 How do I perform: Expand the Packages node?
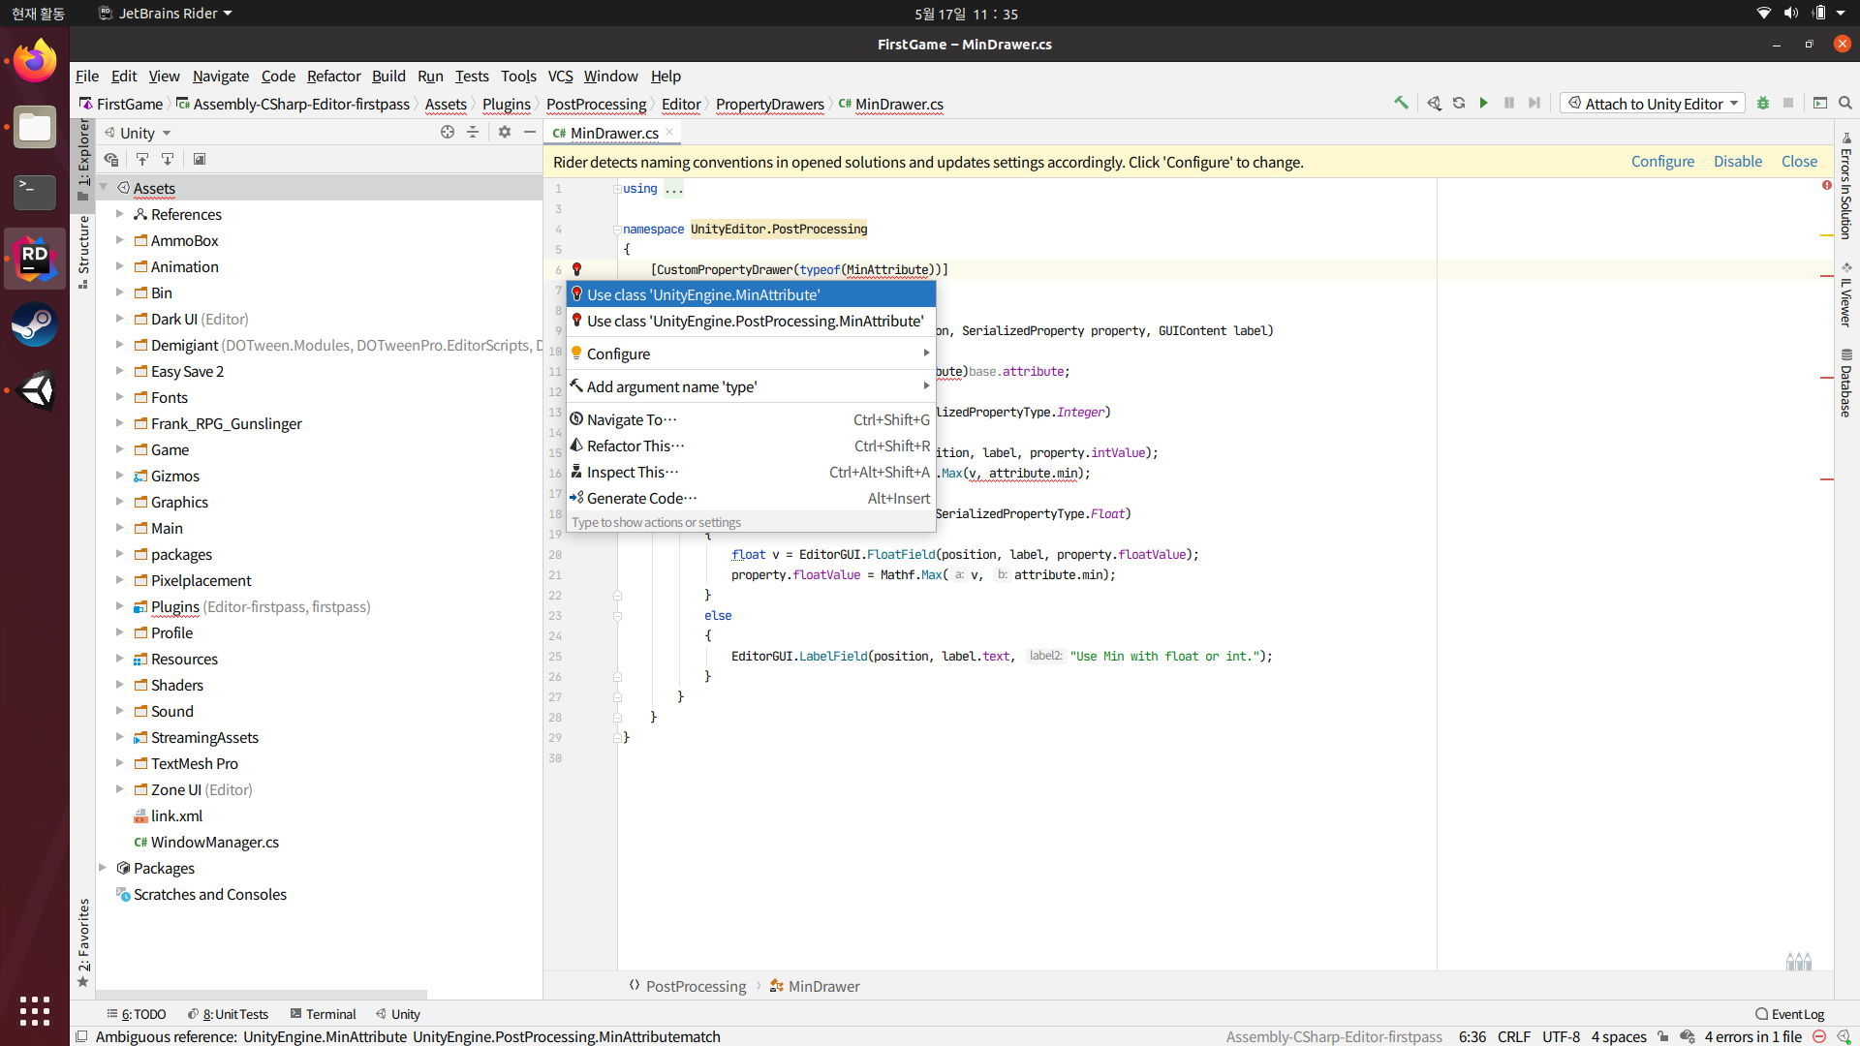[104, 868]
